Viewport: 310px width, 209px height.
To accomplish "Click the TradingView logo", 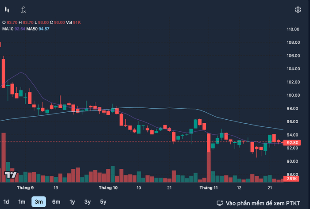I will [x=11, y=175].
